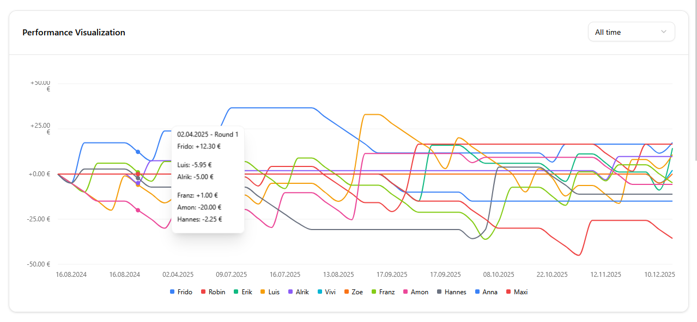Select the 02.04.2025 Round 1 tooltip

(x=208, y=179)
